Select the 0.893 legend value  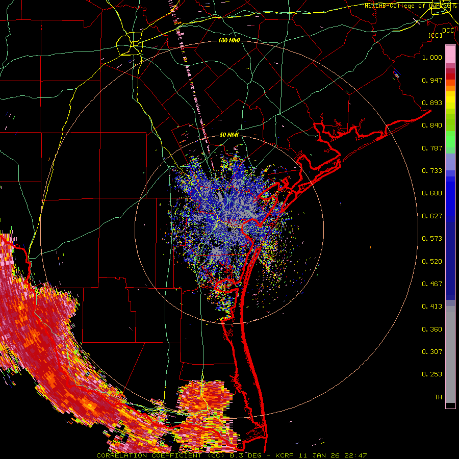(432, 103)
